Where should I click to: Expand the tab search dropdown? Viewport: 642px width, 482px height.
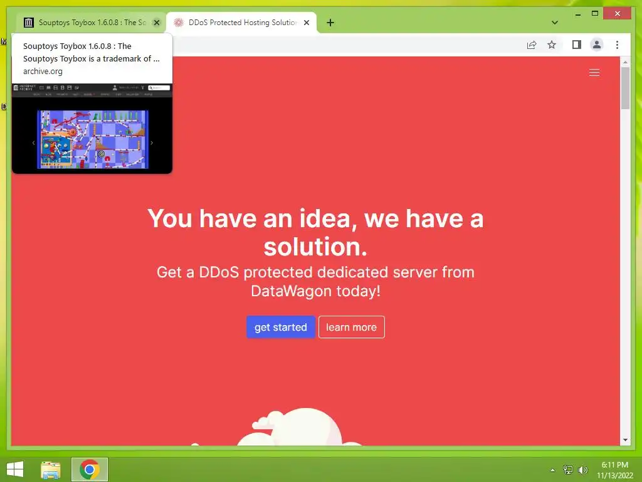[554, 23]
